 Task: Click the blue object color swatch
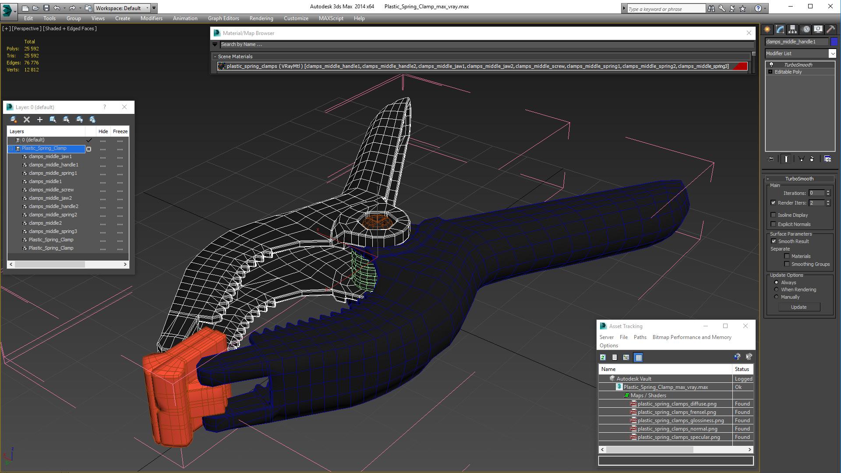click(834, 42)
